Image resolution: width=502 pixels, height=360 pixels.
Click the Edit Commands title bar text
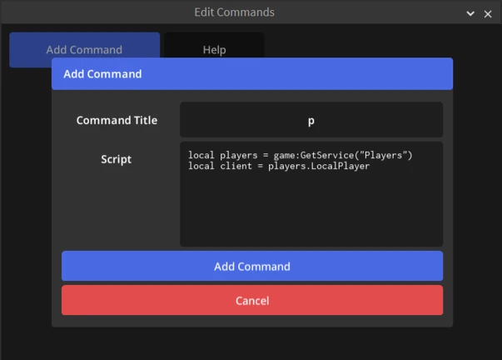(235, 12)
